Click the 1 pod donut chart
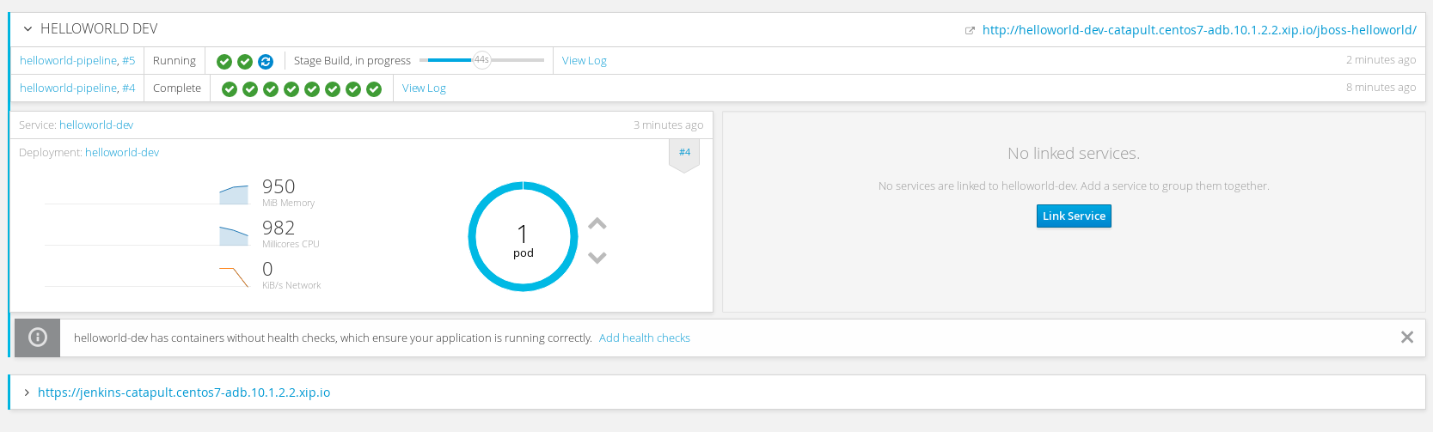Image resolution: width=1433 pixels, height=432 pixels. [523, 236]
